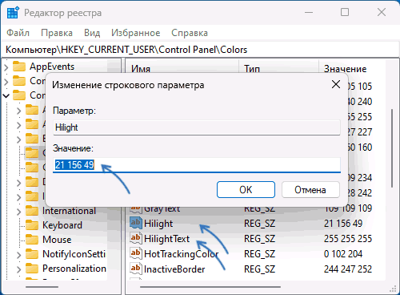This screenshot has width=400, height=295.
Task: Close the Registry Editor window
Action: 382,12
